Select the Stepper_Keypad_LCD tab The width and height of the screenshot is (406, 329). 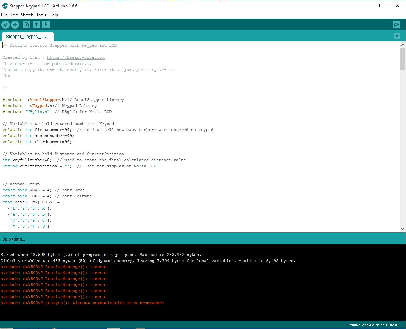[28, 36]
